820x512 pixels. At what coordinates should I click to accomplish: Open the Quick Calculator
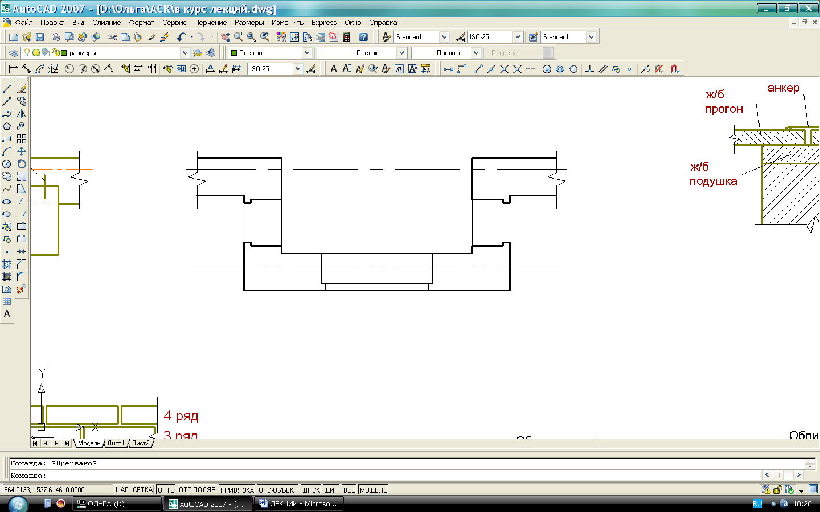point(347,37)
